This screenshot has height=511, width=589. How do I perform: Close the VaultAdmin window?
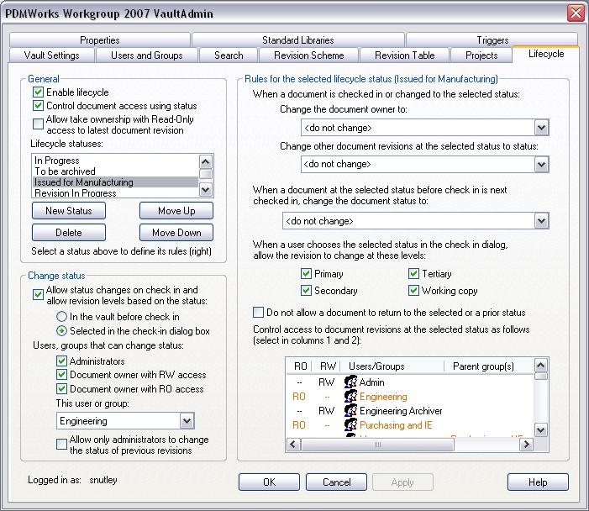click(x=576, y=13)
